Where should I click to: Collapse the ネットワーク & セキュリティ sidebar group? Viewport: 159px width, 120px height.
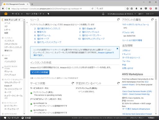(x=3, y=79)
